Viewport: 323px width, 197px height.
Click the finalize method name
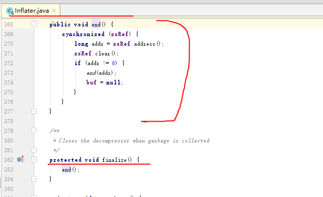pyautogui.click(x=114, y=160)
